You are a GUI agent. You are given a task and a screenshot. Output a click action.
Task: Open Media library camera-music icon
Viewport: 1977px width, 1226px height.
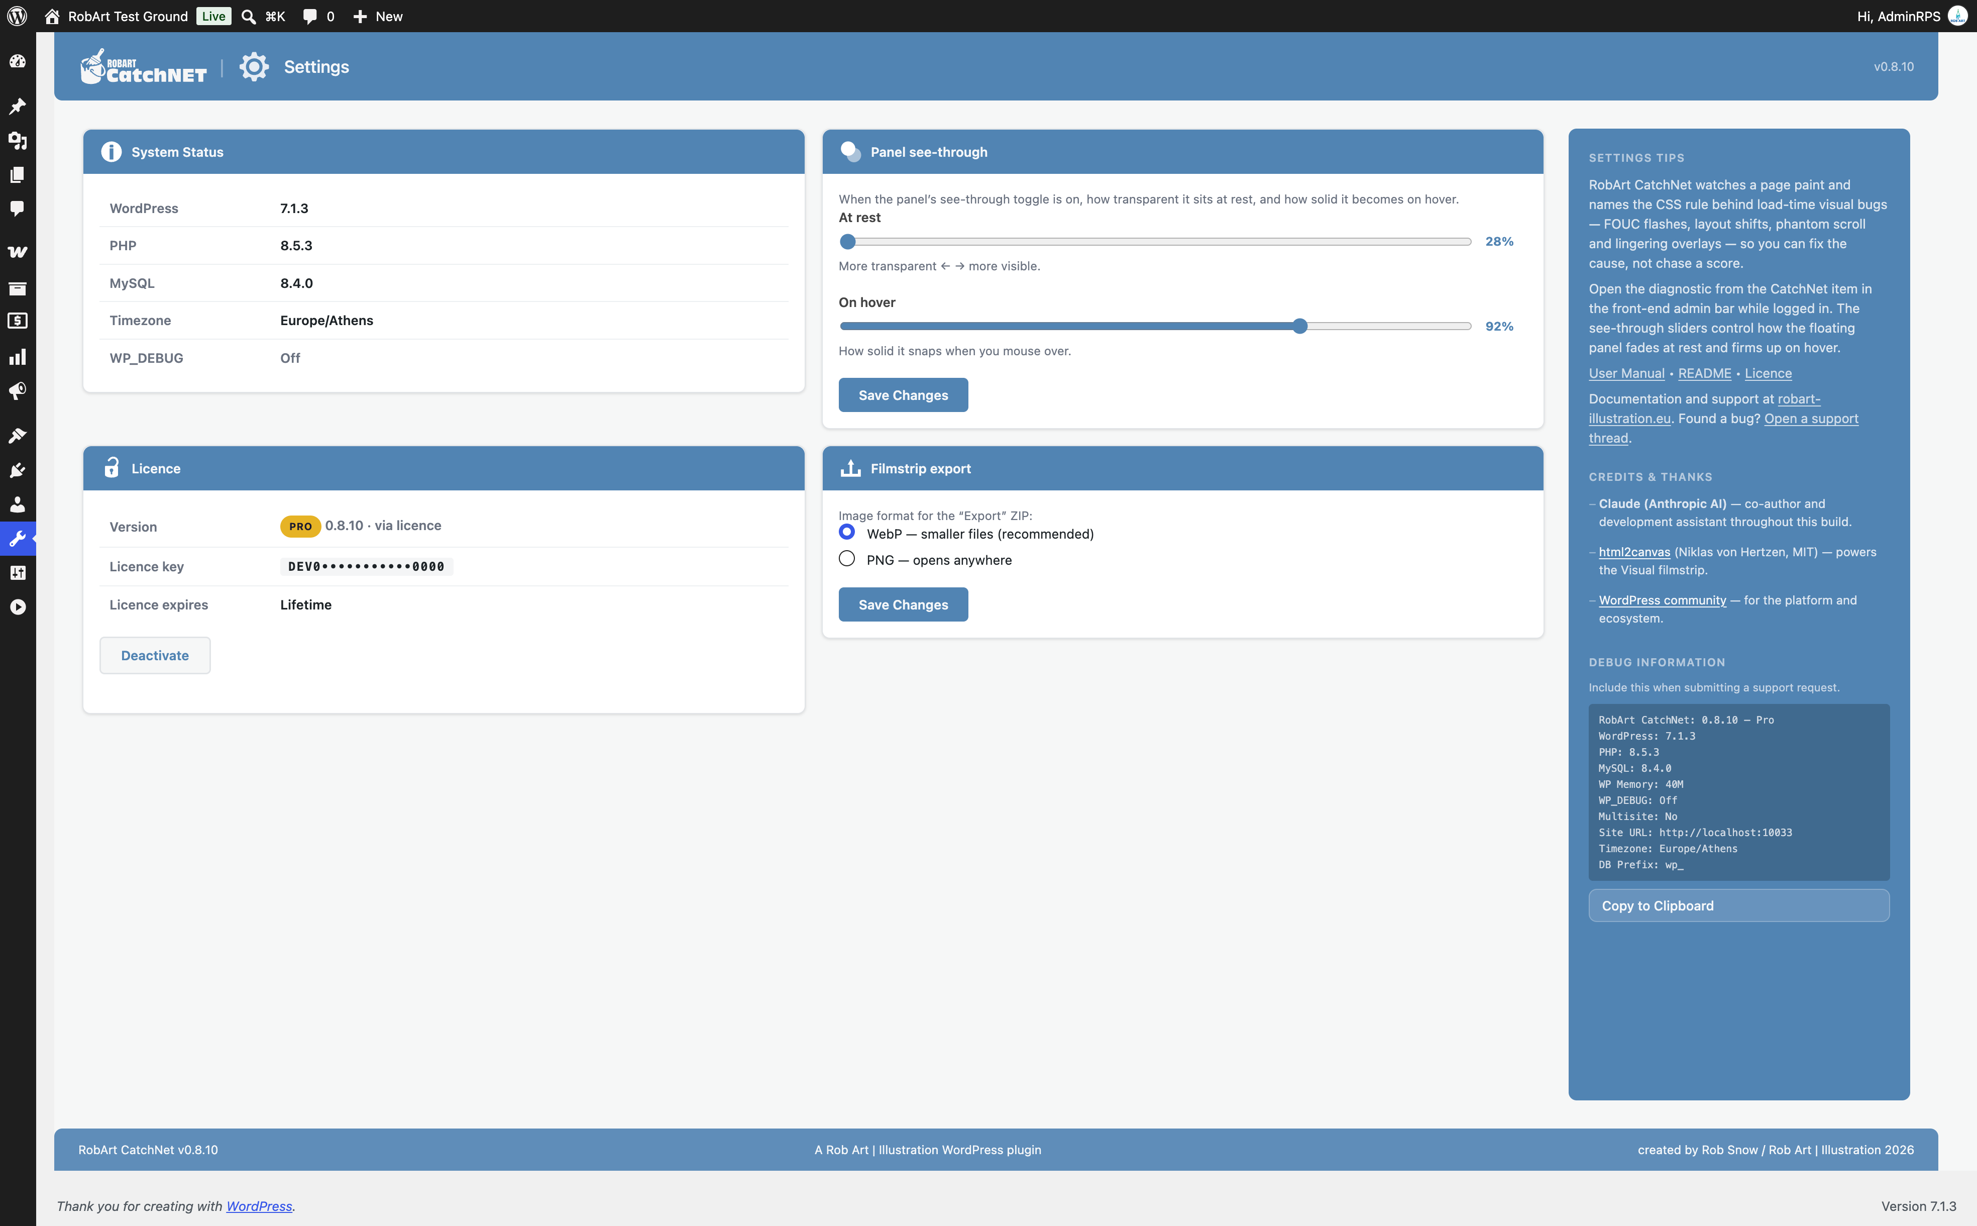coord(17,140)
